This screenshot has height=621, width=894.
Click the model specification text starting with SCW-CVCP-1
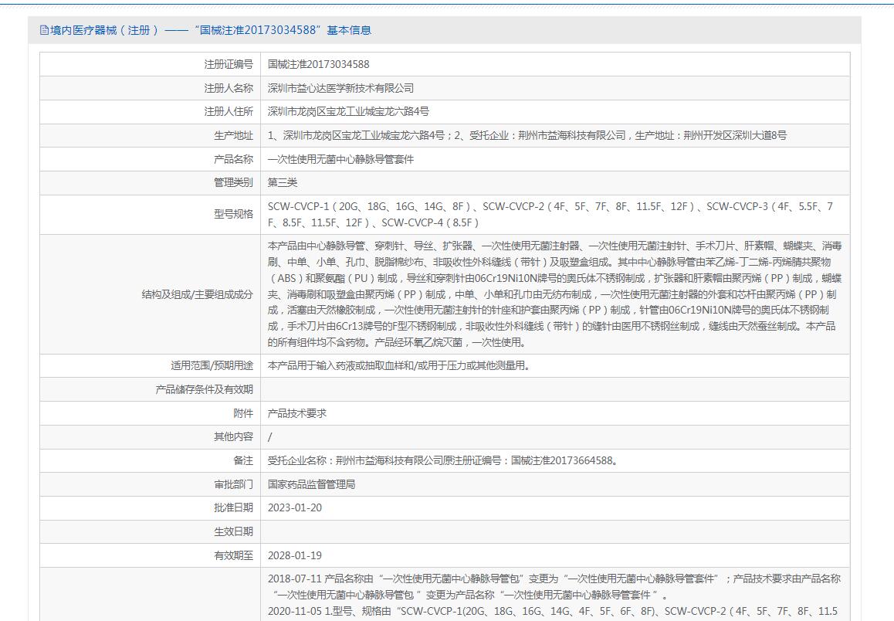pos(550,214)
